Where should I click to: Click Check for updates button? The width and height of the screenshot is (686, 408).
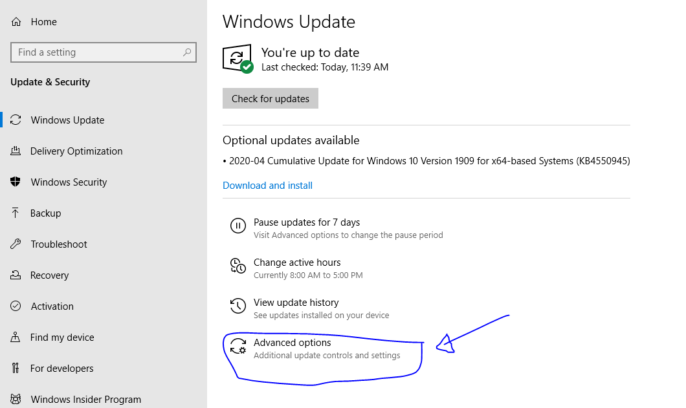click(271, 98)
